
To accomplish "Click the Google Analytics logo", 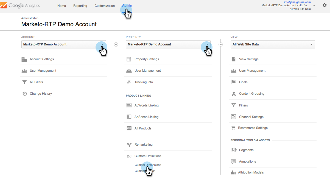I will point(20,5).
